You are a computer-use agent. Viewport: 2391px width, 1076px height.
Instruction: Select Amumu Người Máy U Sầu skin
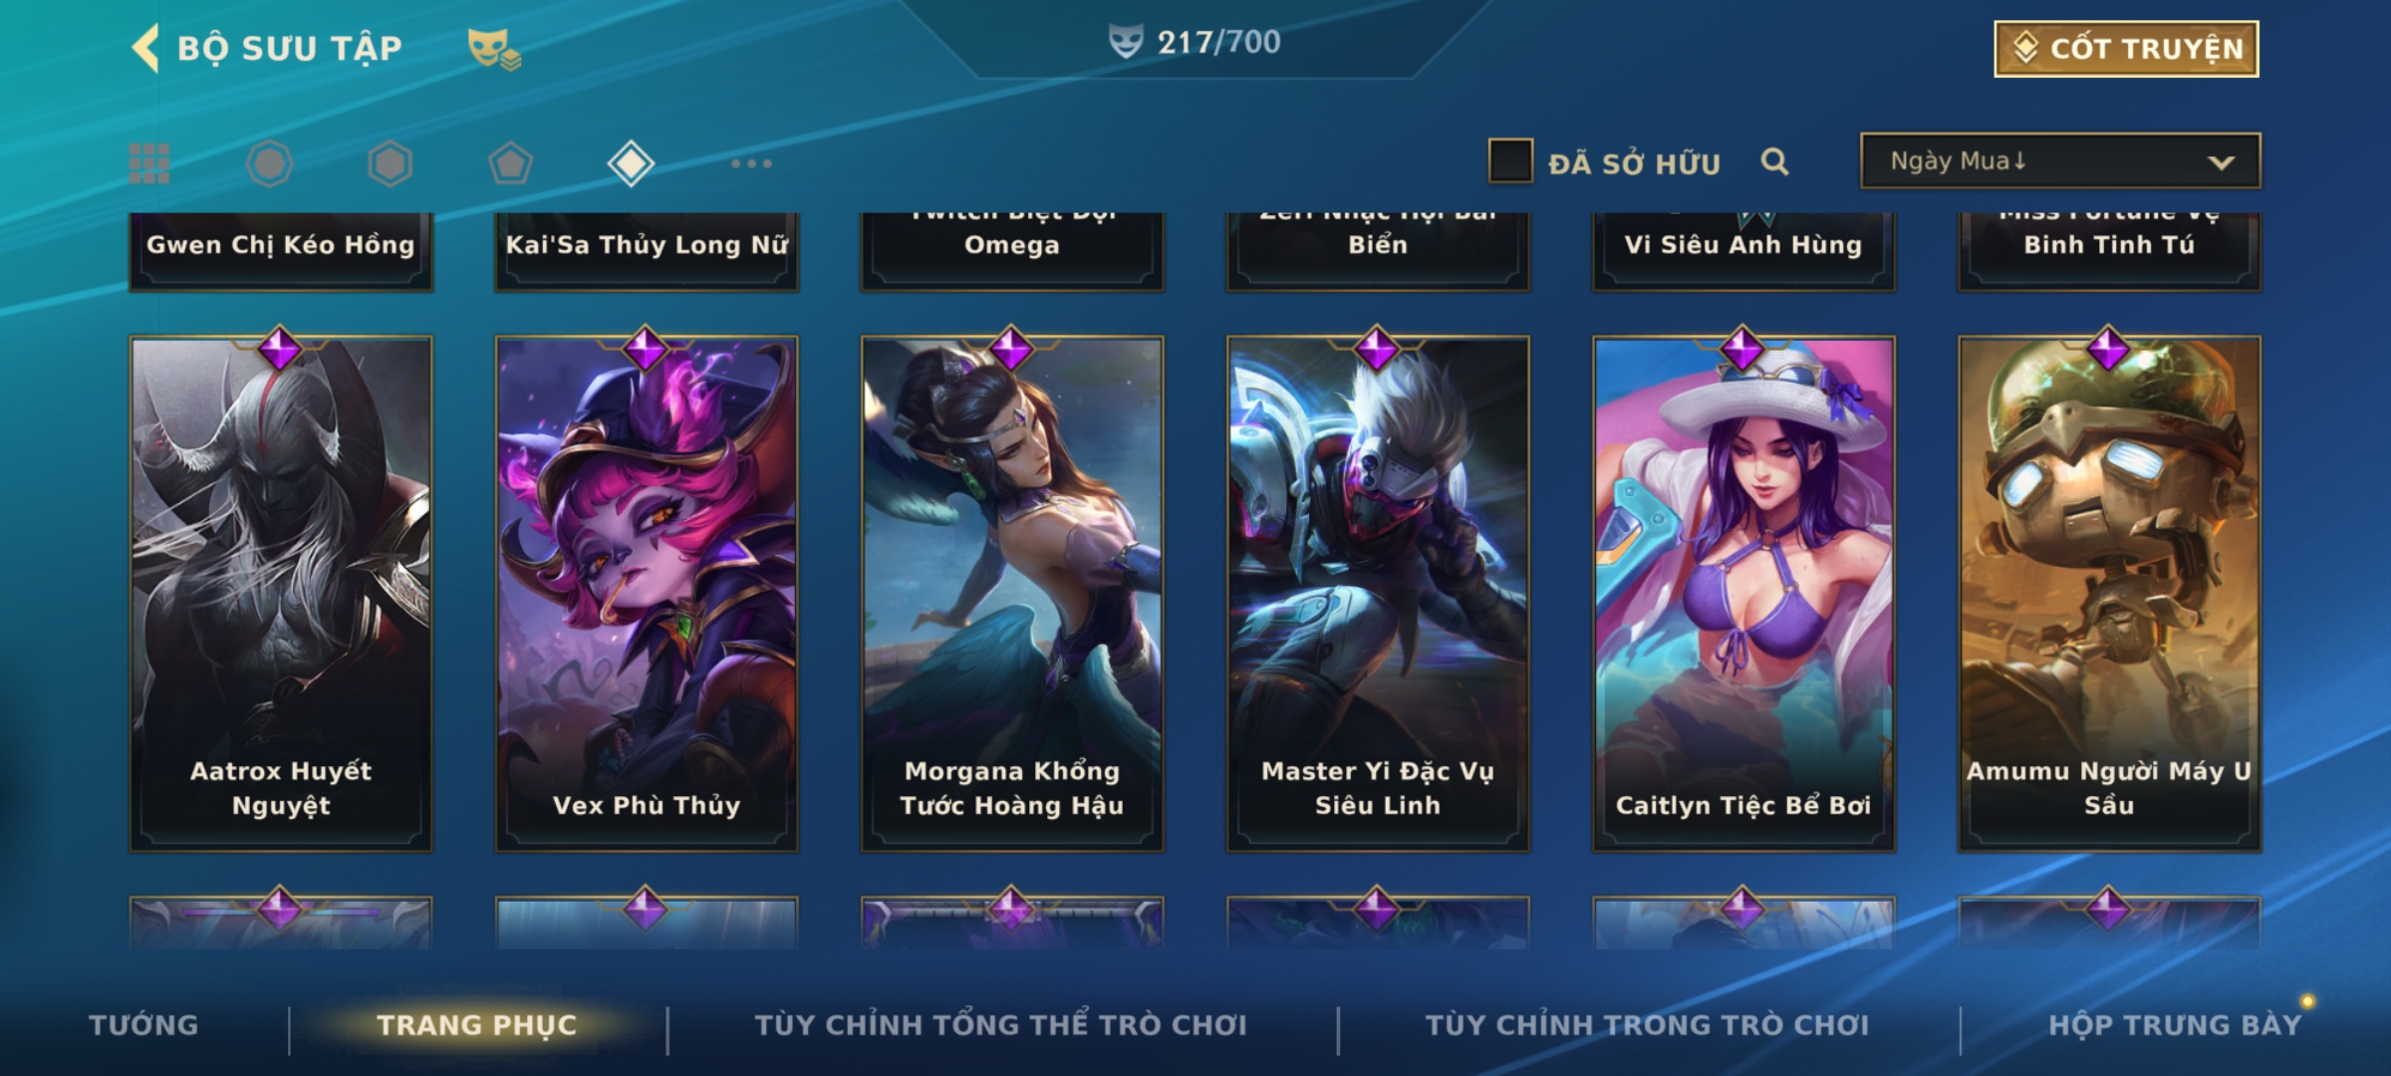[x=2109, y=594]
